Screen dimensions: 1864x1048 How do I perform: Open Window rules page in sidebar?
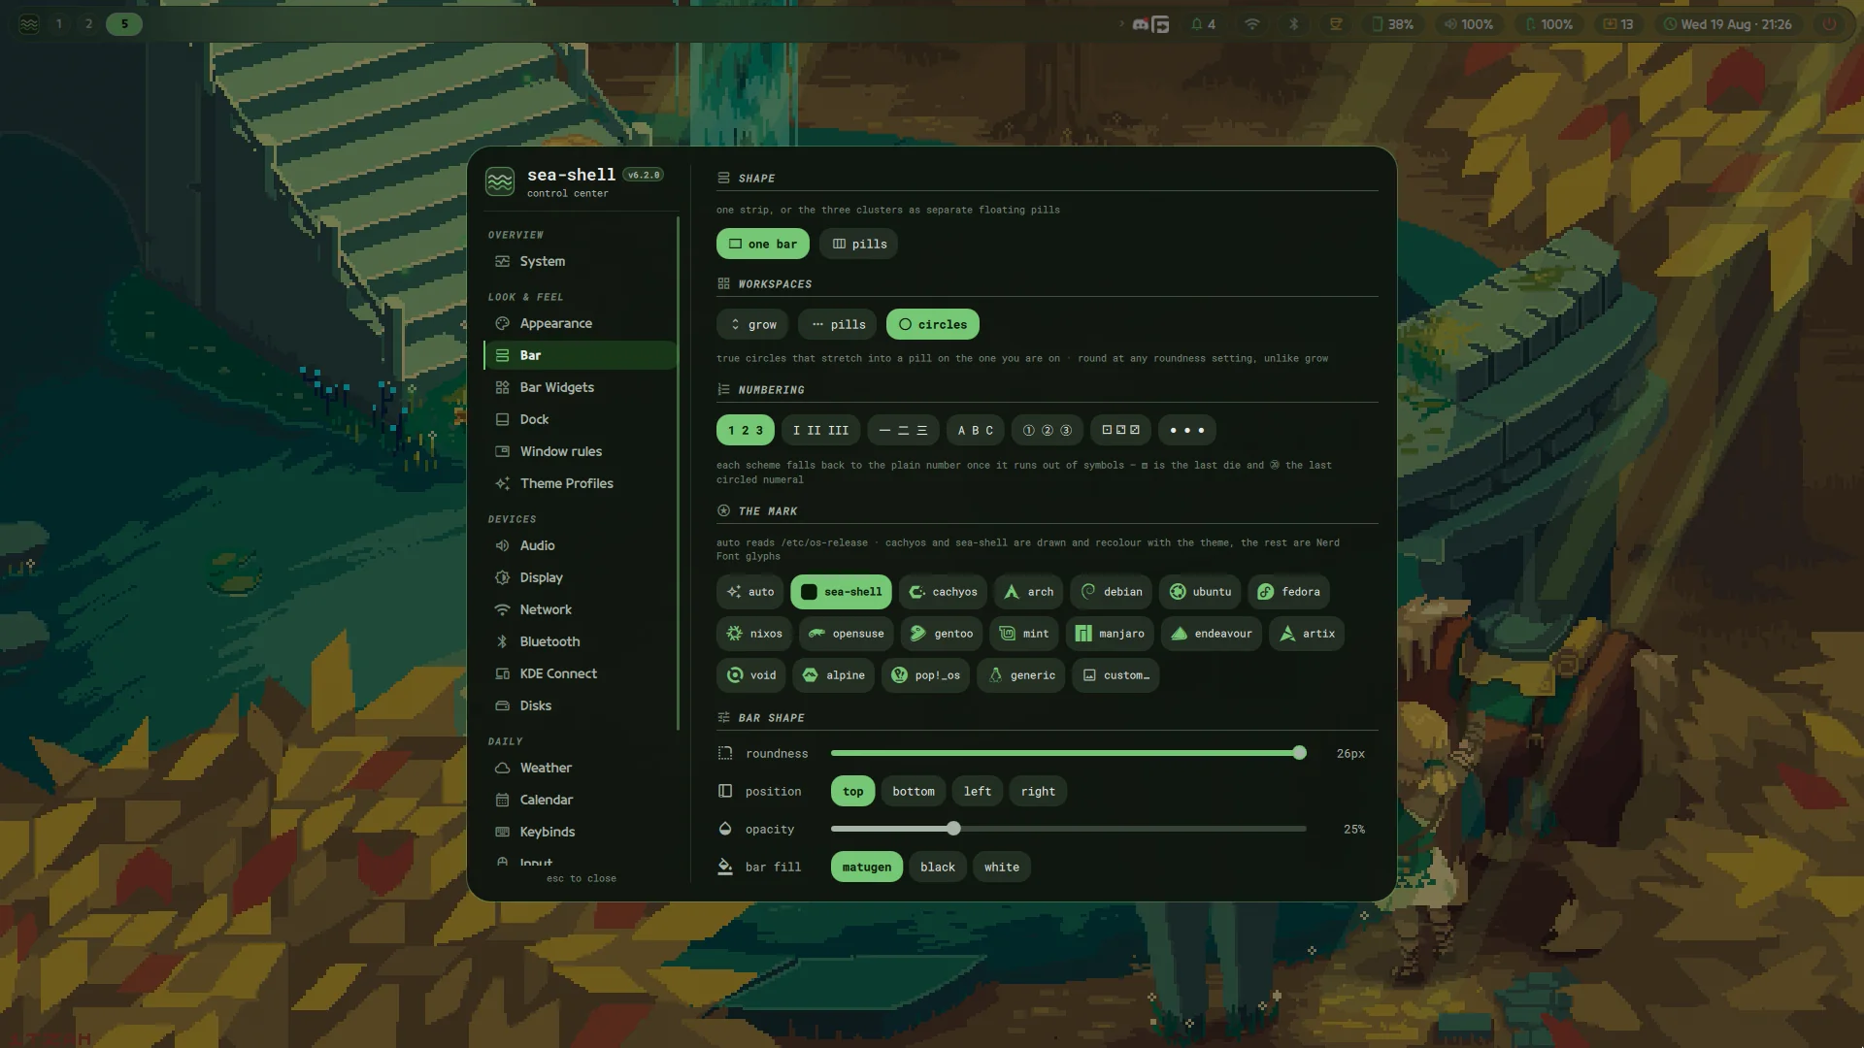(580, 451)
